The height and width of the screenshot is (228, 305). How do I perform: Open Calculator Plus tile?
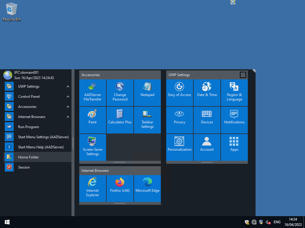click(x=120, y=120)
